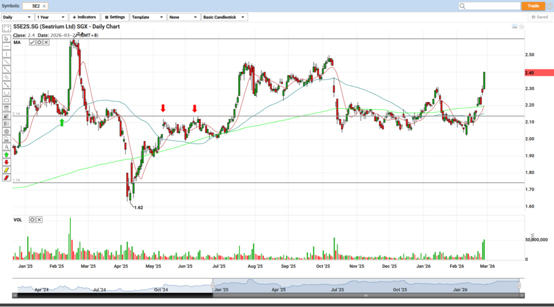Close the VOL indicator panel
Viewport: 554px width, 307px height.
click(x=39, y=220)
